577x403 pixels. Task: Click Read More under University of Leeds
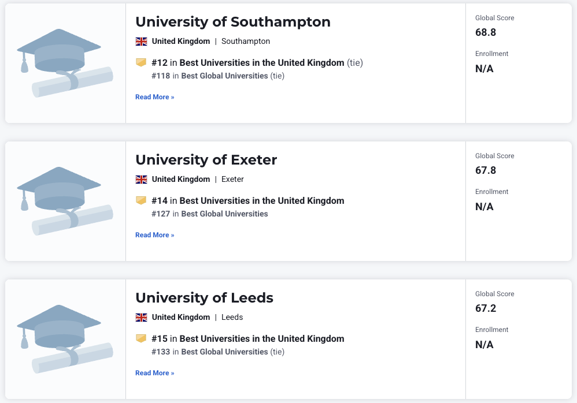coord(154,373)
